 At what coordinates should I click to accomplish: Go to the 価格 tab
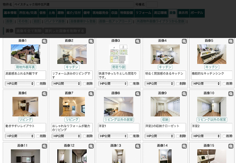point(42,13)
